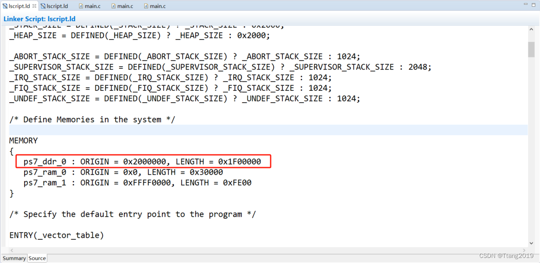Click the ORIGIN value 0xFFFF0000
Viewport: 540px width, 263px height.
point(147,183)
